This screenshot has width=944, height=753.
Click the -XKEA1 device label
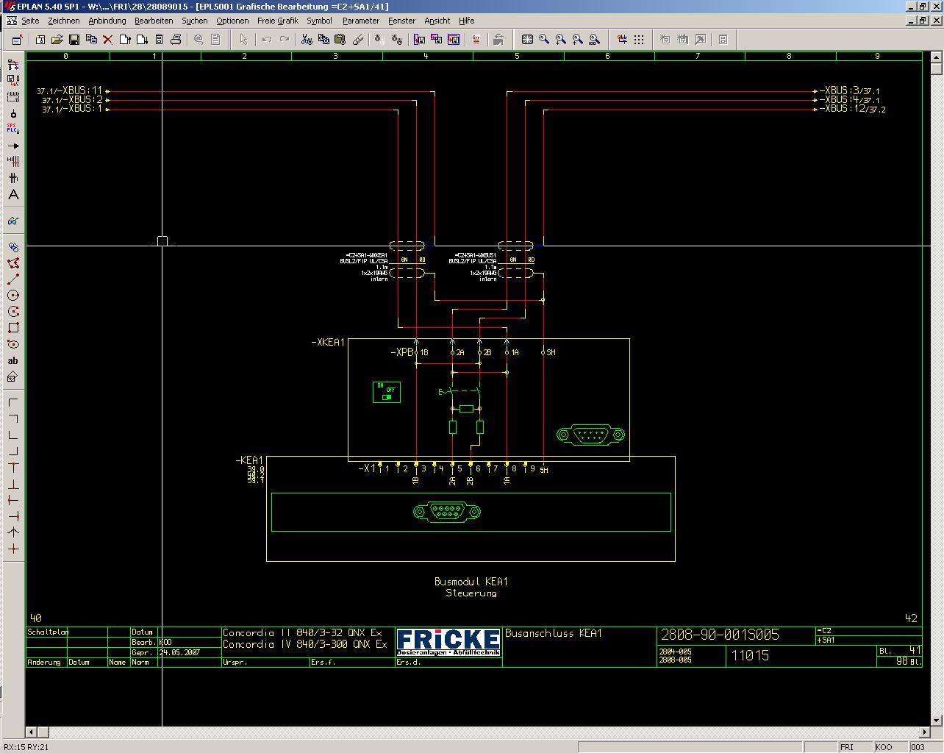pyautogui.click(x=328, y=342)
